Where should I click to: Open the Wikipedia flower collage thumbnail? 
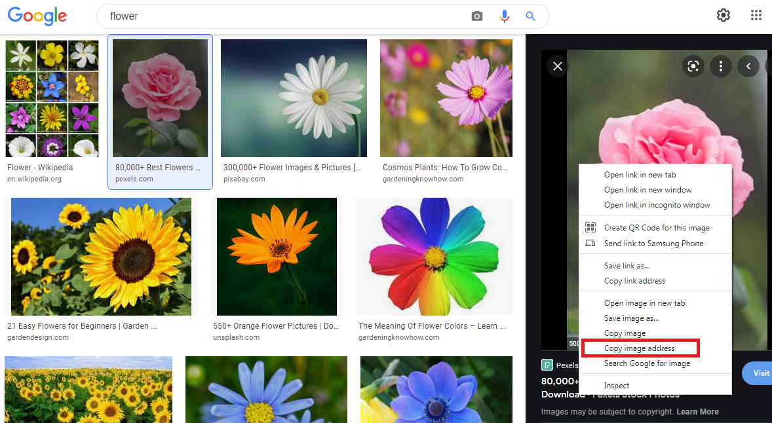(52, 98)
